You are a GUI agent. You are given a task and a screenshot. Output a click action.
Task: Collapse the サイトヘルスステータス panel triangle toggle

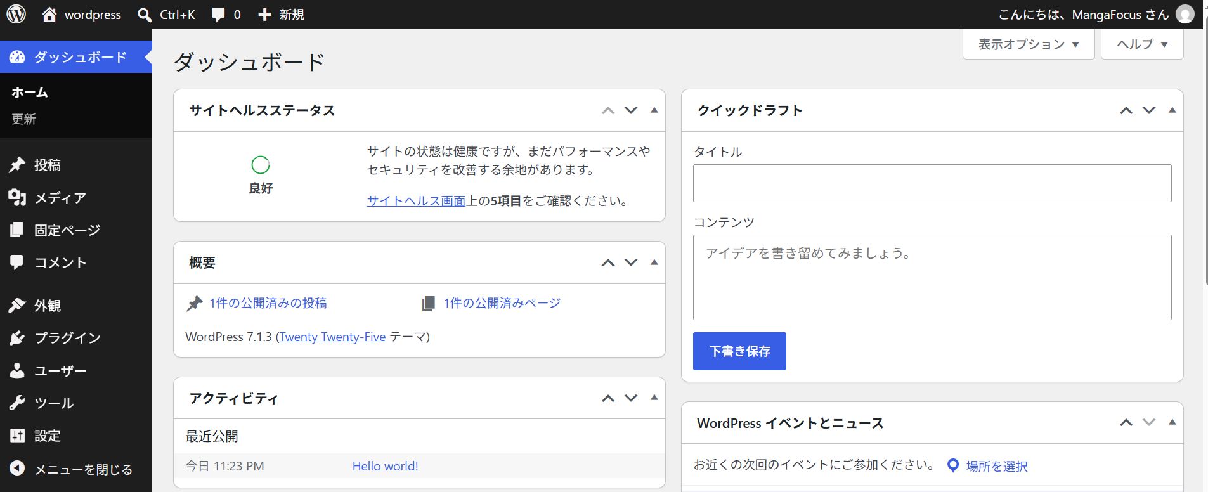click(x=654, y=110)
